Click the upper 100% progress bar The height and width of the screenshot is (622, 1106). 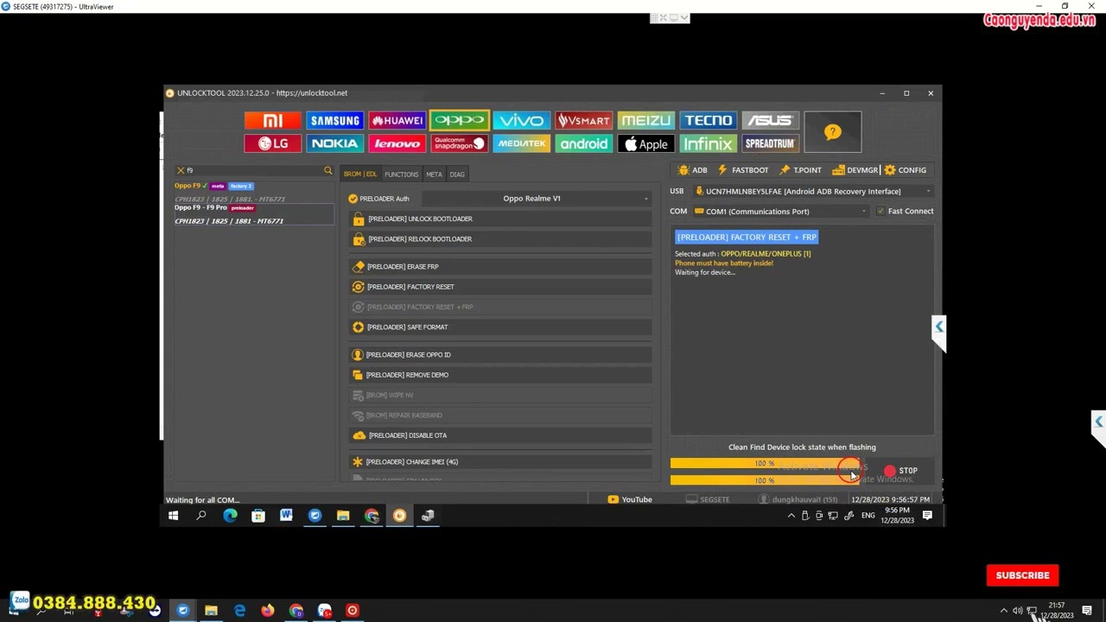[x=764, y=464]
